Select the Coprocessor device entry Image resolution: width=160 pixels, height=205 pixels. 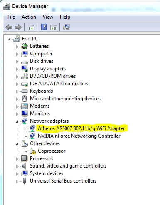[x=52, y=151]
